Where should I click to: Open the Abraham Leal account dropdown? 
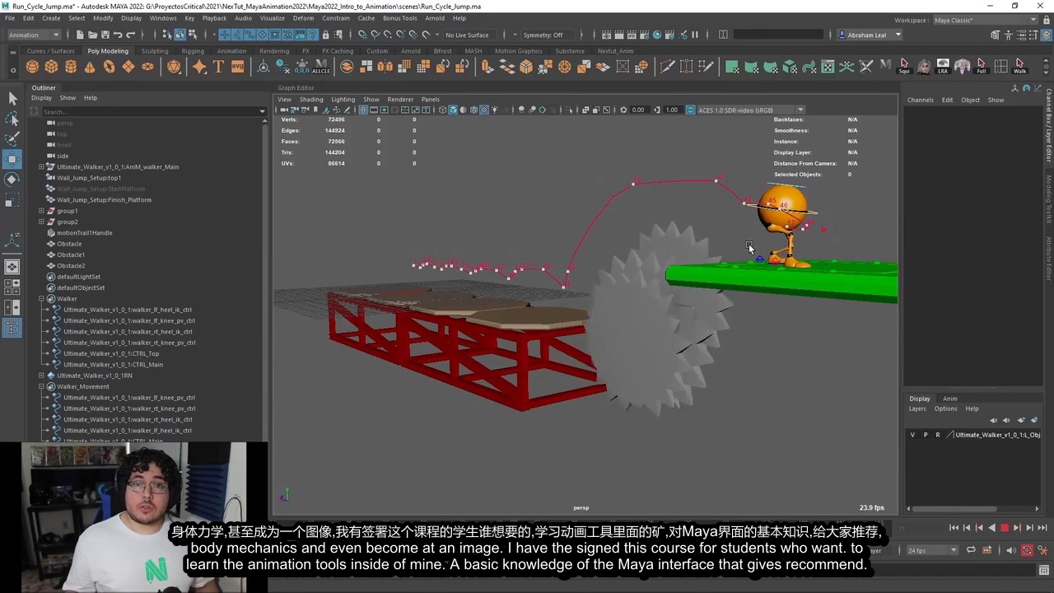[x=870, y=35]
